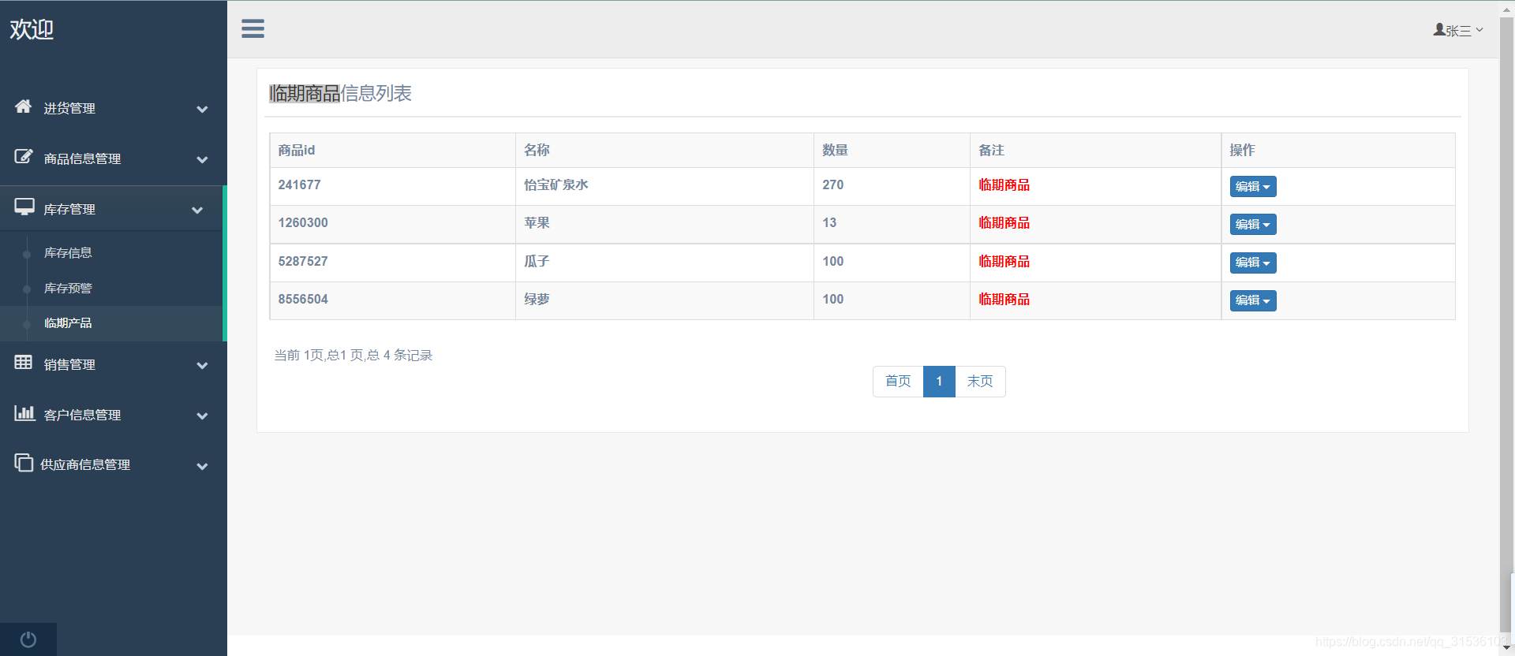Expand the 销售管理 chevron
Screen dimensions: 1515x656
(202, 365)
